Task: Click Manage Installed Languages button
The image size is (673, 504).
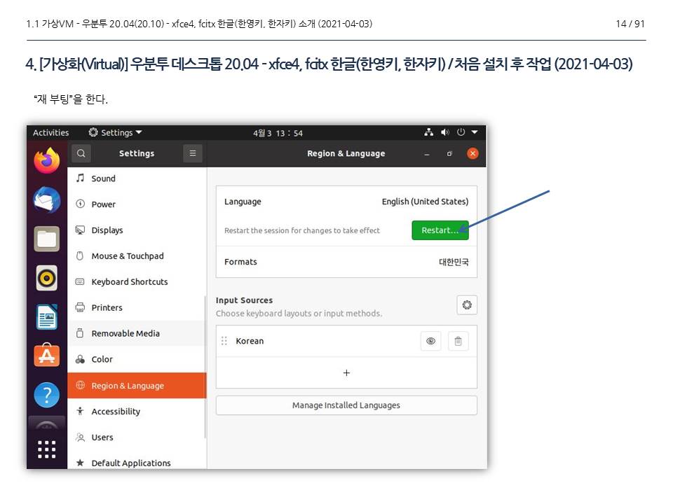Action: click(x=346, y=405)
